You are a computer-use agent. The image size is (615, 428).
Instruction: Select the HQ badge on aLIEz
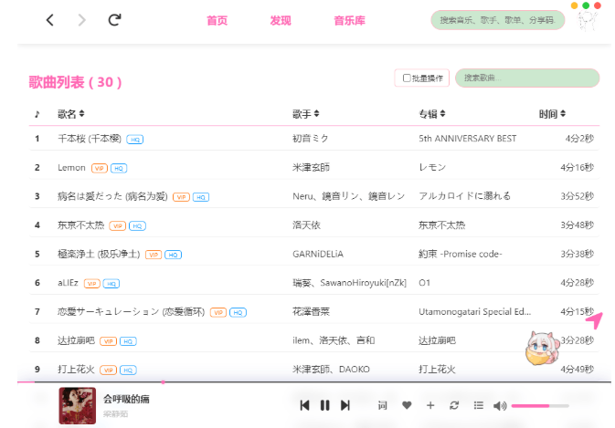[x=111, y=284]
